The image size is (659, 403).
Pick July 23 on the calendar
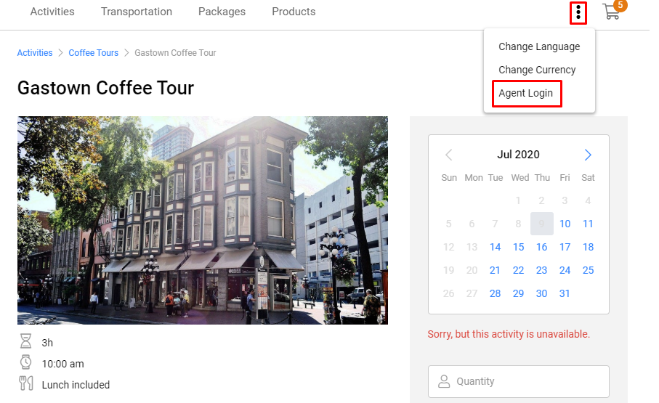[x=542, y=270]
